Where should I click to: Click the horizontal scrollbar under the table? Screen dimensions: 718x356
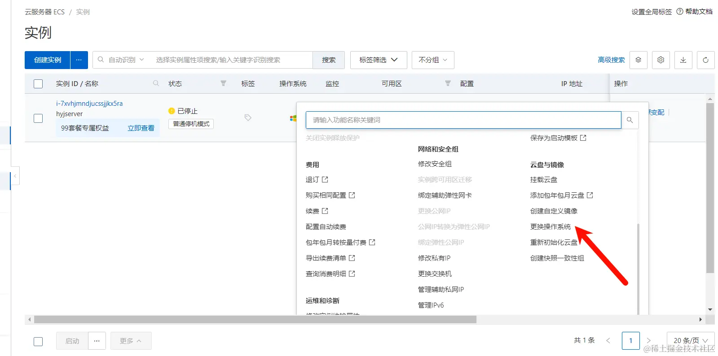click(255, 319)
